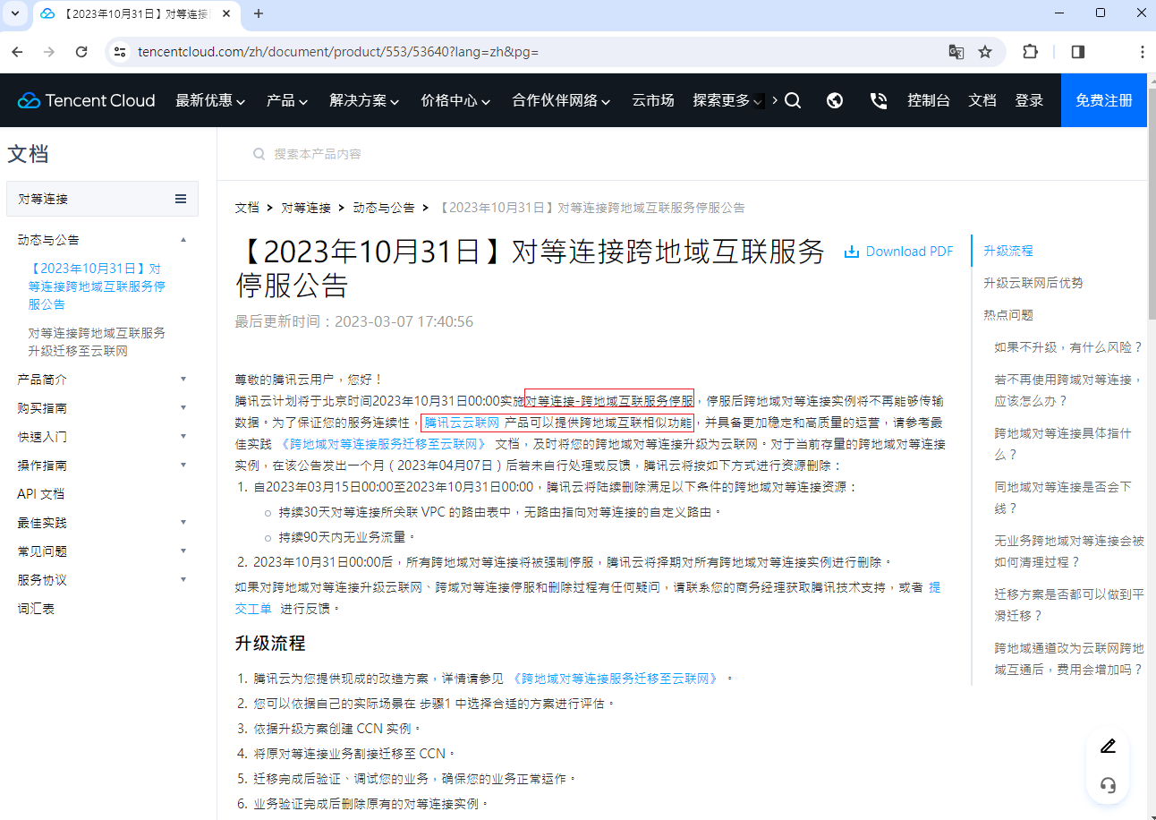The width and height of the screenshot is (1156, 820).
Task: Download the document via Download PDF
Action: click(x=899, y=252)
